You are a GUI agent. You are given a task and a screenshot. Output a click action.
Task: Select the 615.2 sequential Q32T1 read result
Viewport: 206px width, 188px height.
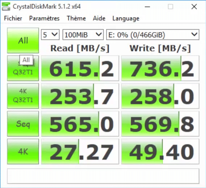(80, 68)
